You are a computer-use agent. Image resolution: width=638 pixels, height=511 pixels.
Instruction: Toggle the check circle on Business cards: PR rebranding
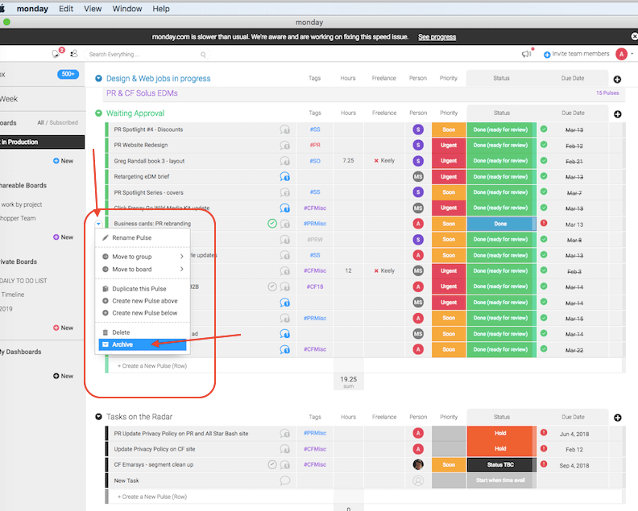[x=272, y=223]
